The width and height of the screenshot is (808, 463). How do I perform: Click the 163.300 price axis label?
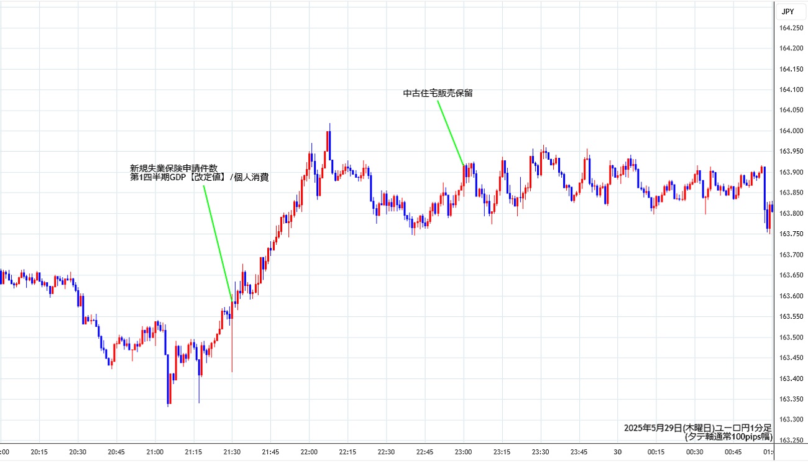click(x=791, y=420)
